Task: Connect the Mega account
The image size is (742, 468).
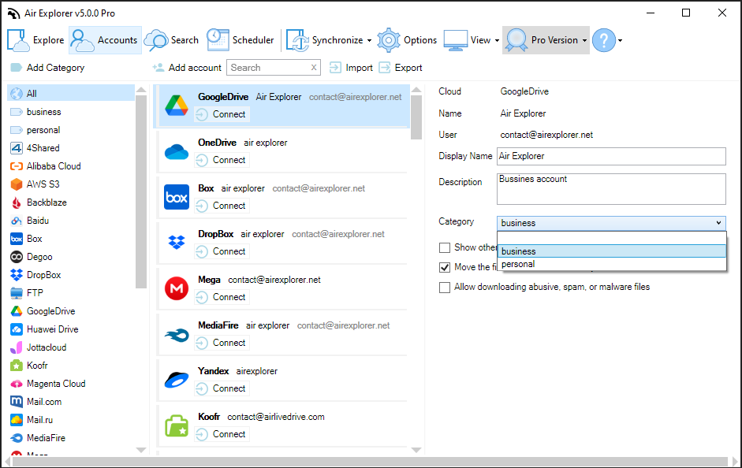Action: pyautogui.click(x=222, y=297)
